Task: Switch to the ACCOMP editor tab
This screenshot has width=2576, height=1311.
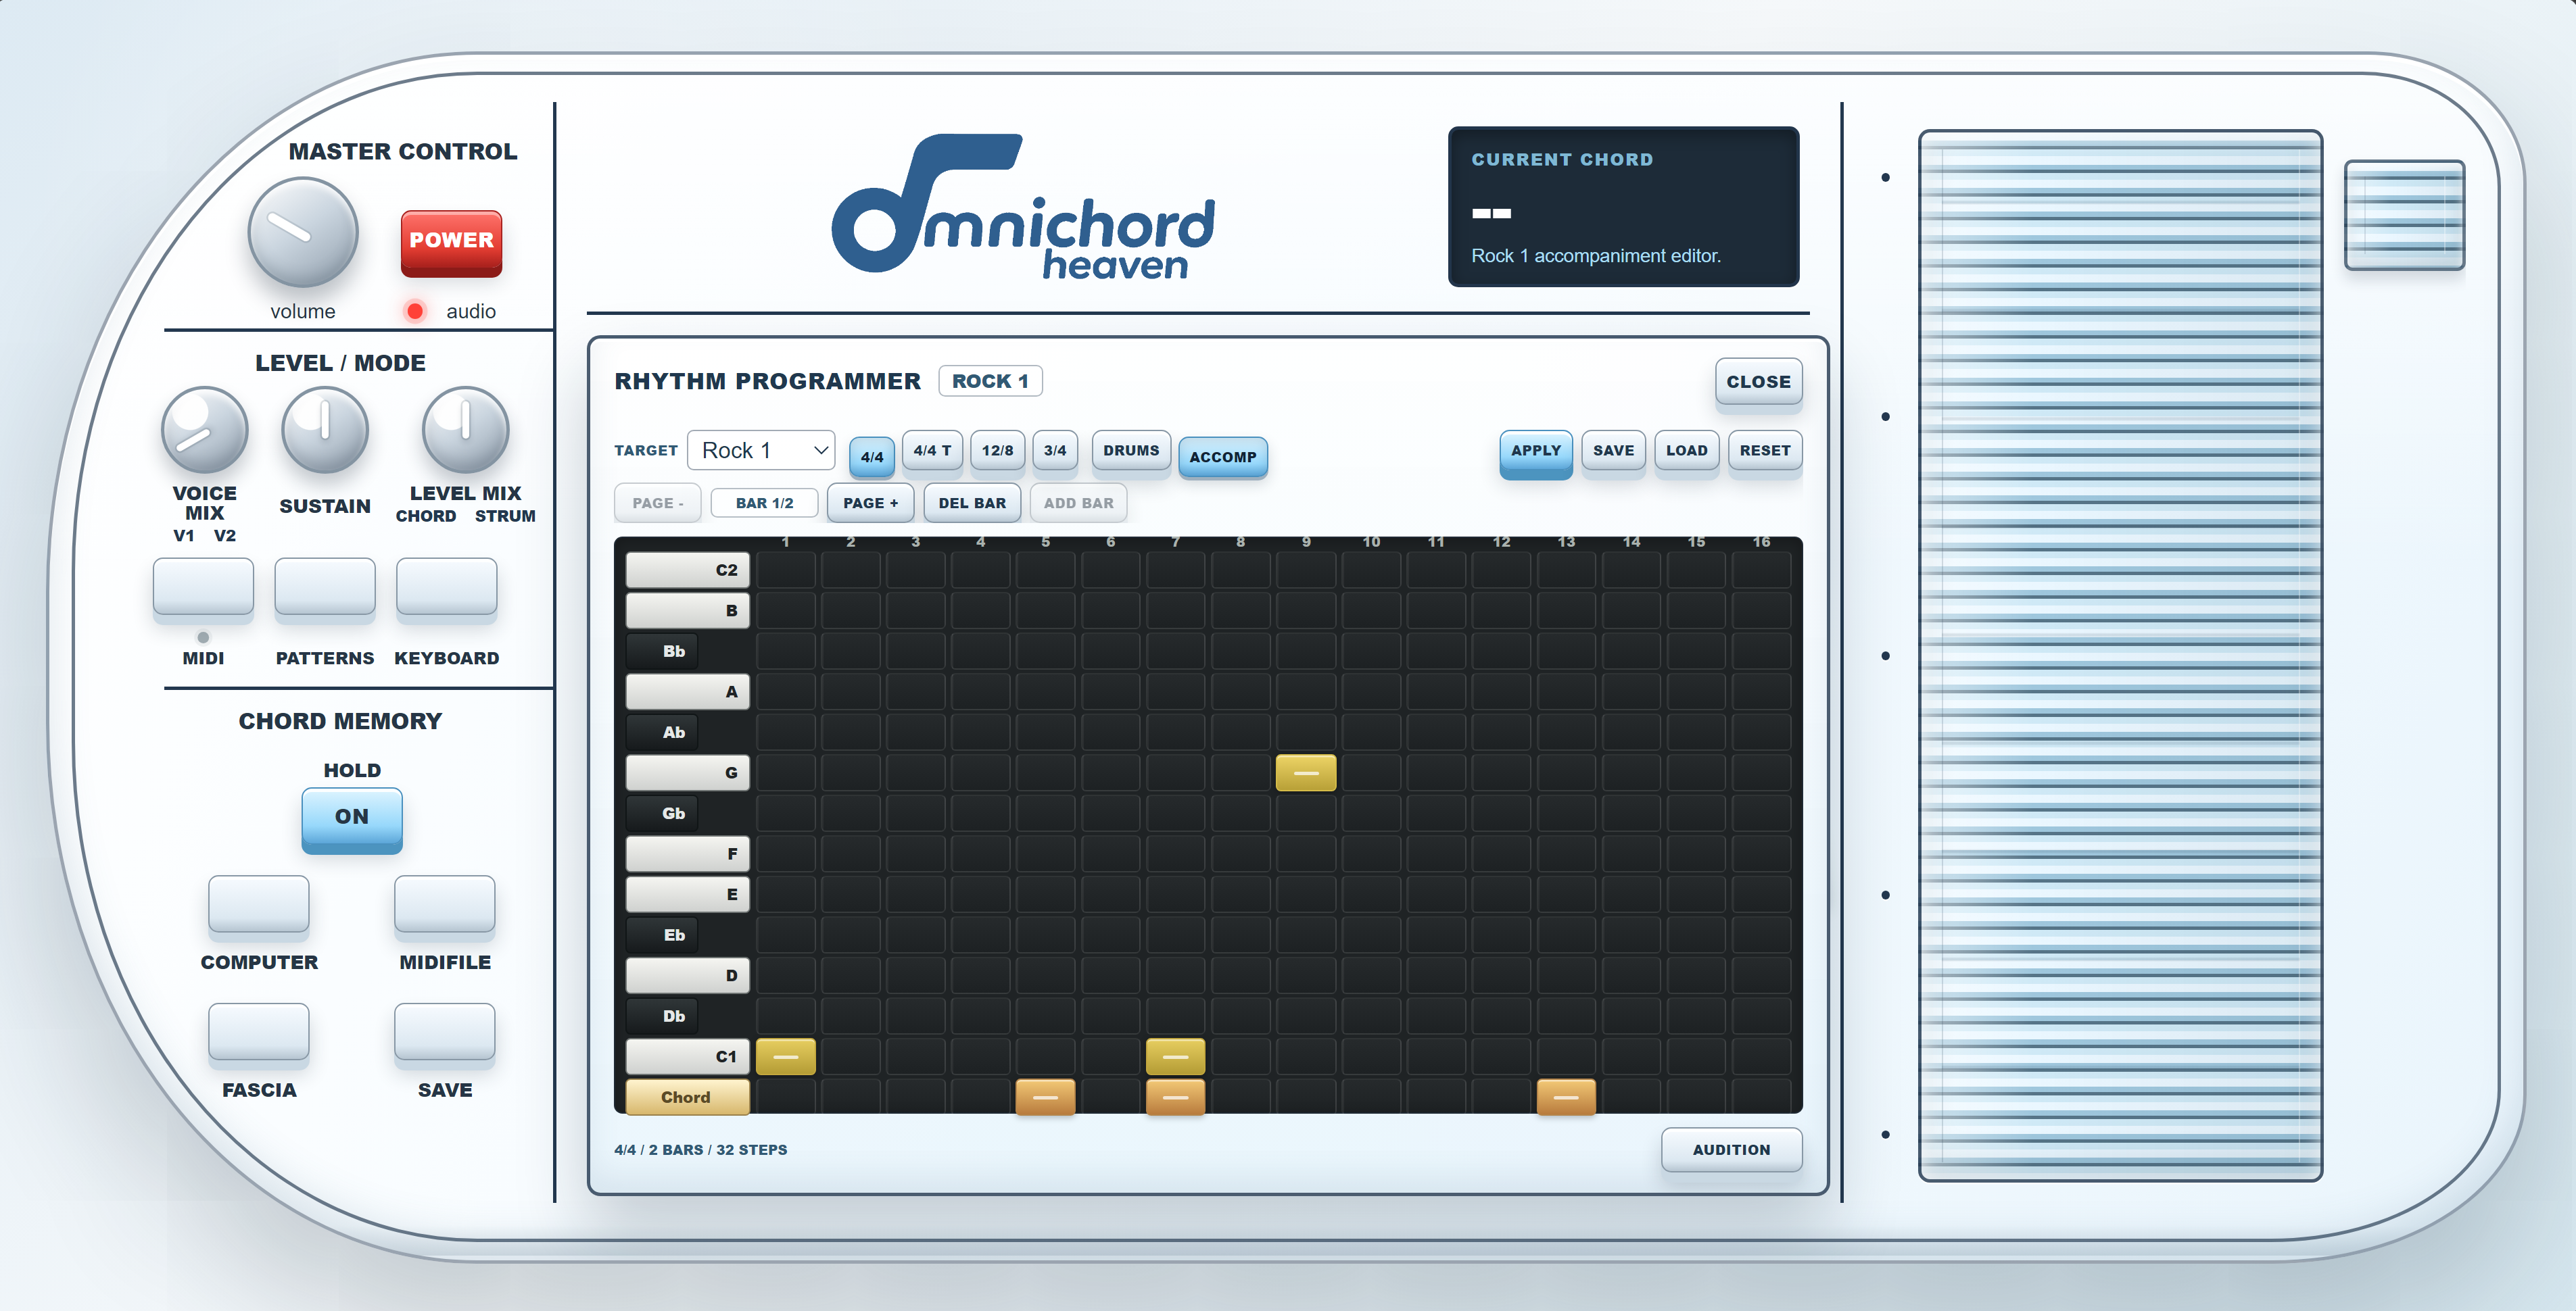Action: (1223, 457)
